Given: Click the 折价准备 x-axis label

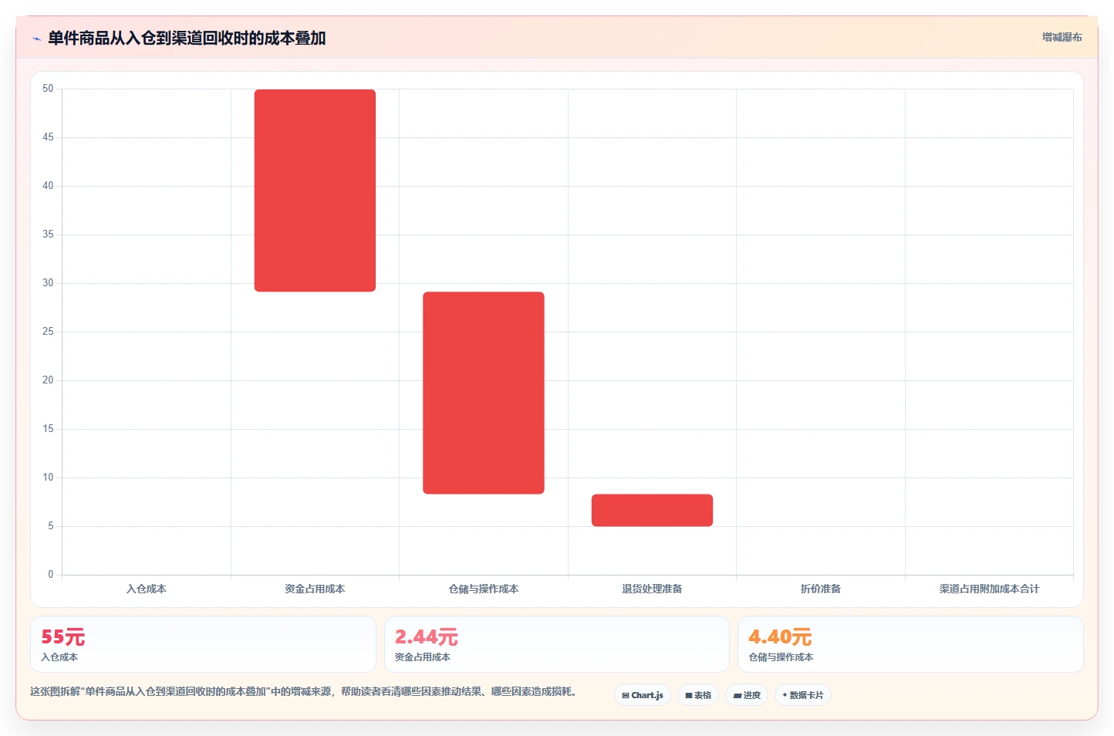Looking at the screenshot, I should point(821,589).
